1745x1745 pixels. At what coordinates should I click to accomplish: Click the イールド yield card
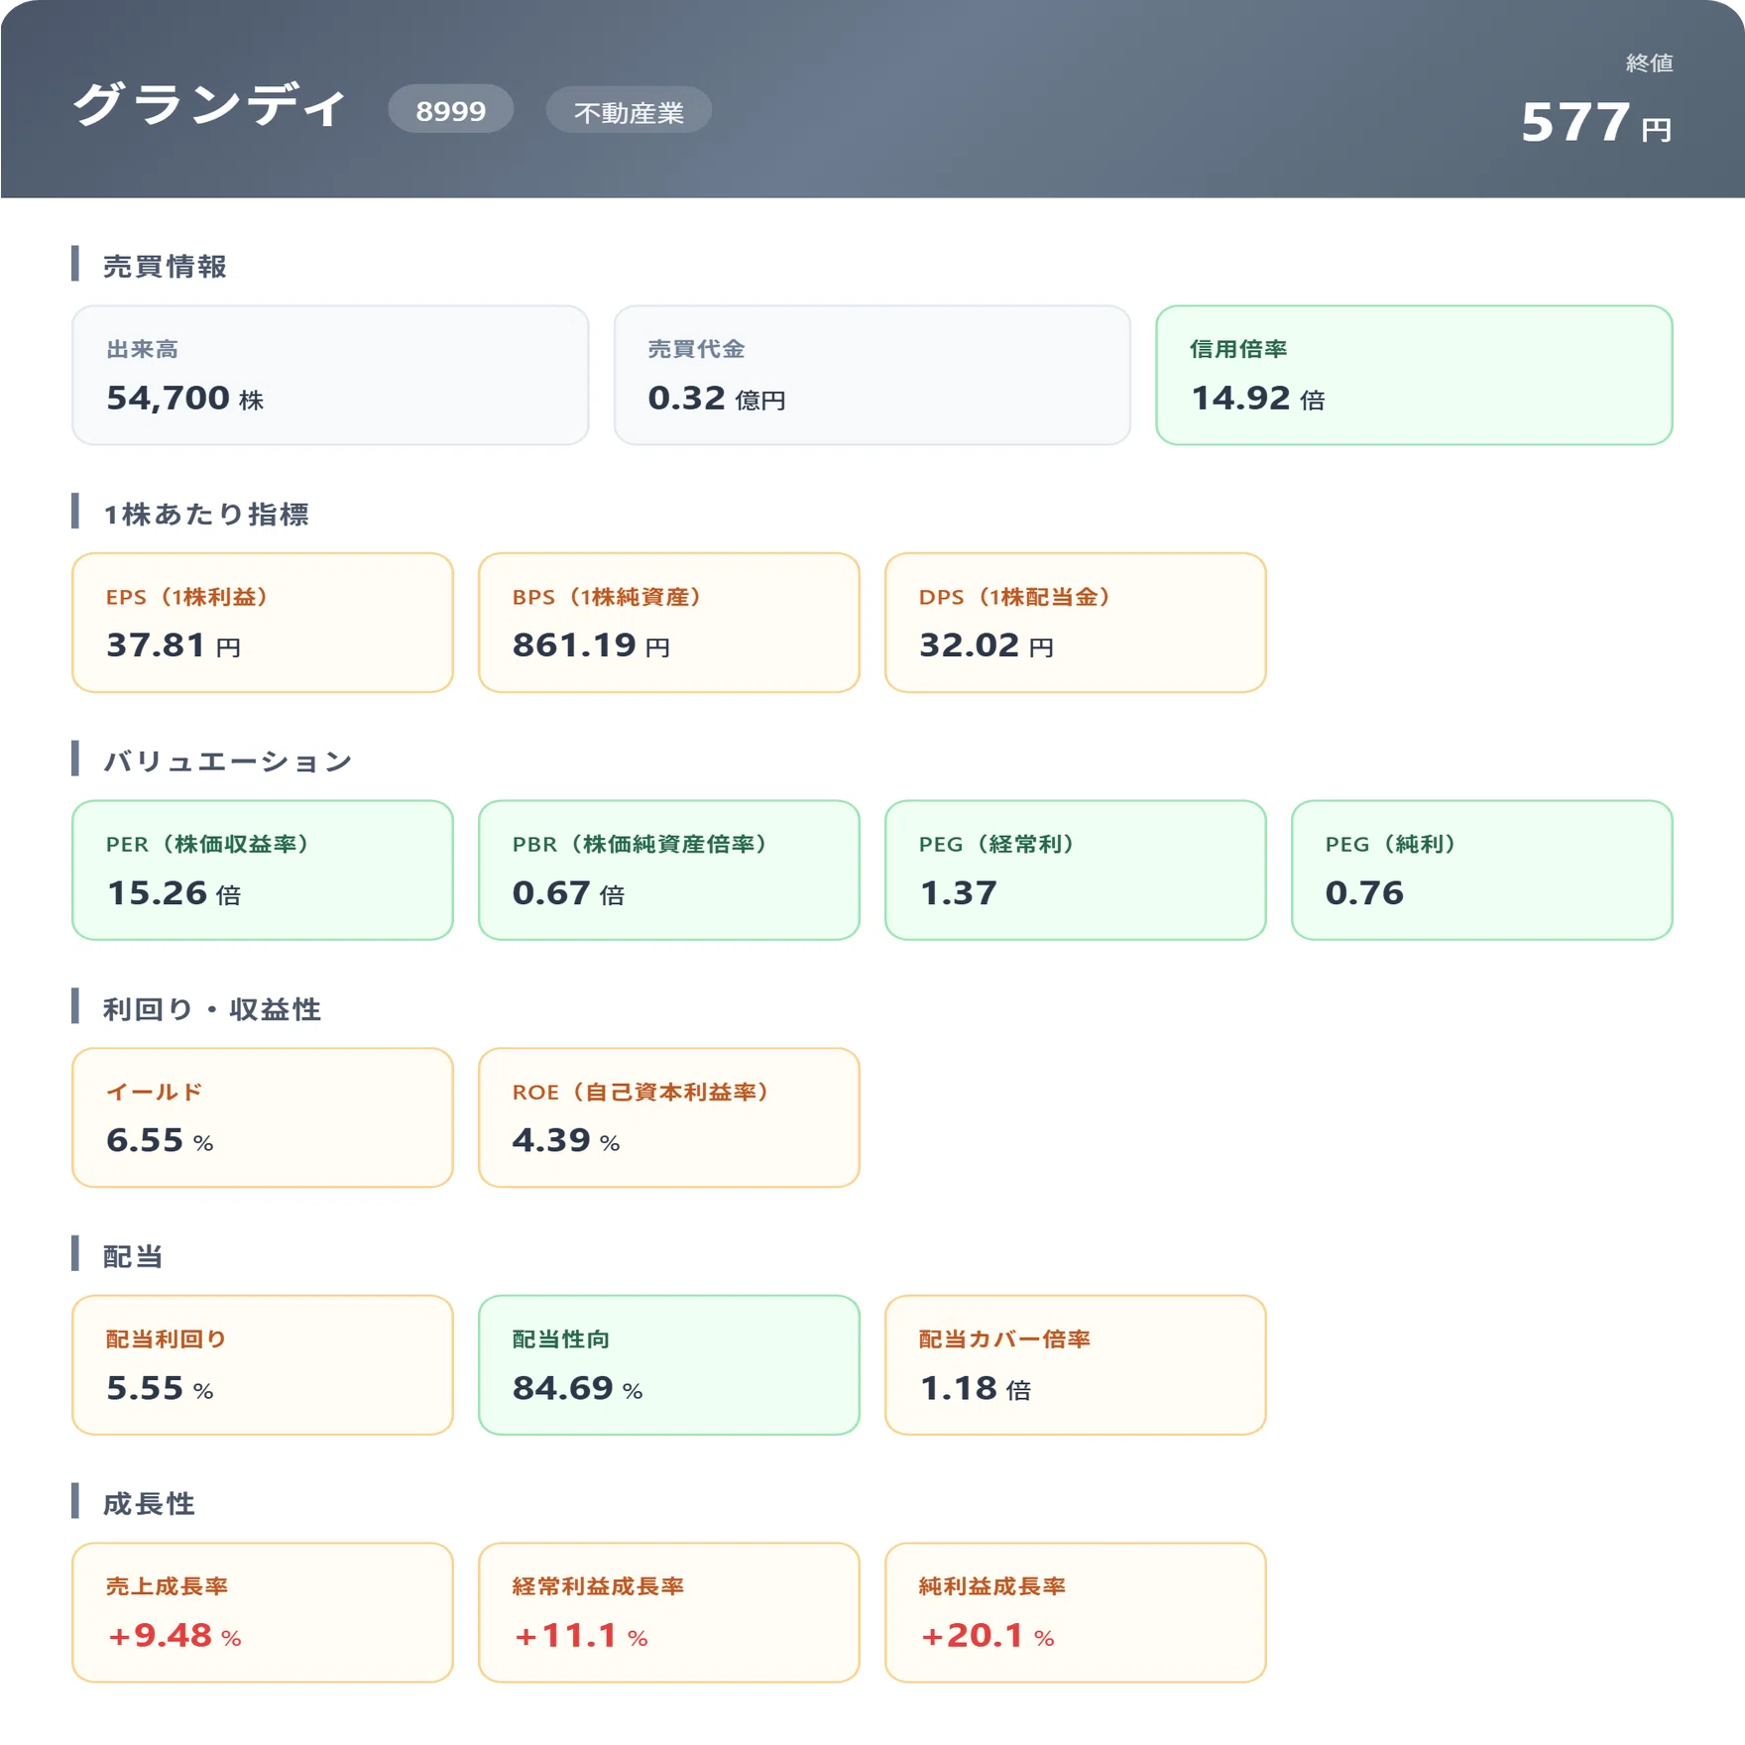[x=263, y=1117]
